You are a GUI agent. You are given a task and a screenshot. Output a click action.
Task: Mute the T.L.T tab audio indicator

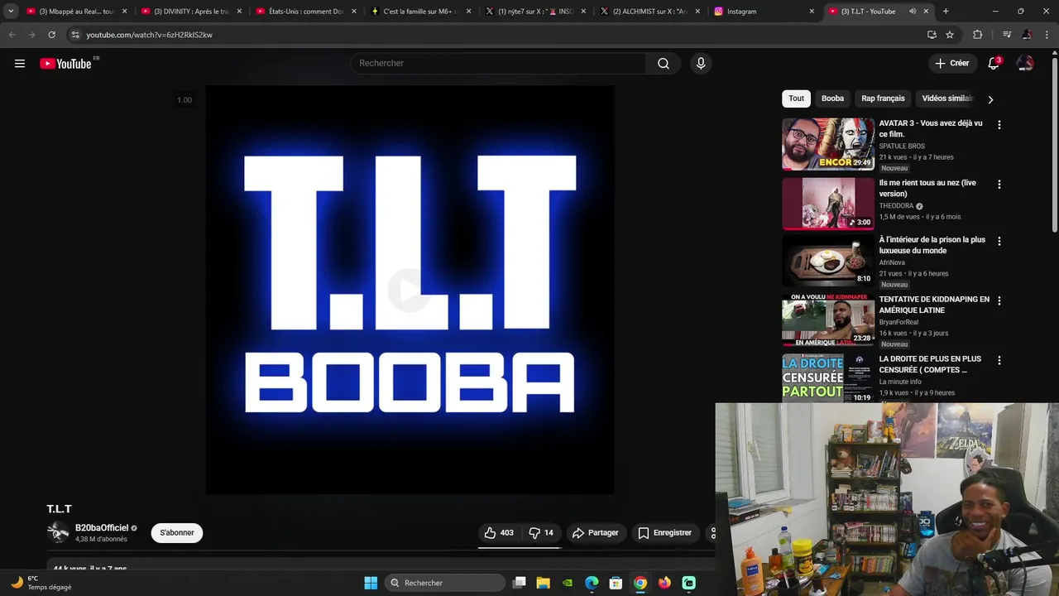pos(913,12)
